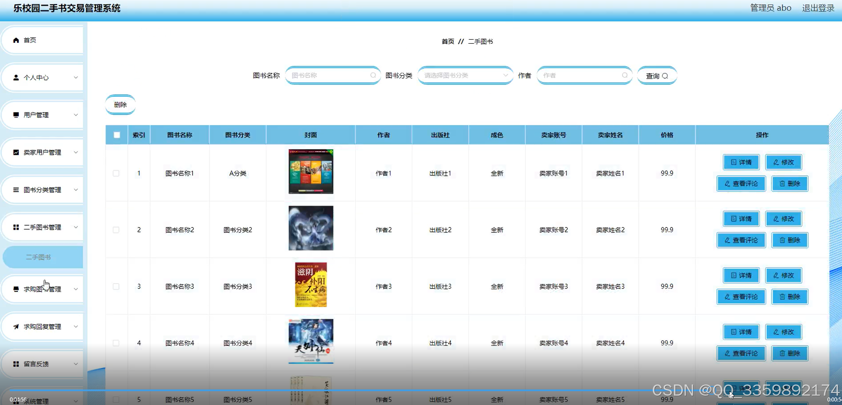The height and width of the screenshot is (405, 842).
Task: Click the magnifier icon in 图书名称 field
Action: [373, 75]
